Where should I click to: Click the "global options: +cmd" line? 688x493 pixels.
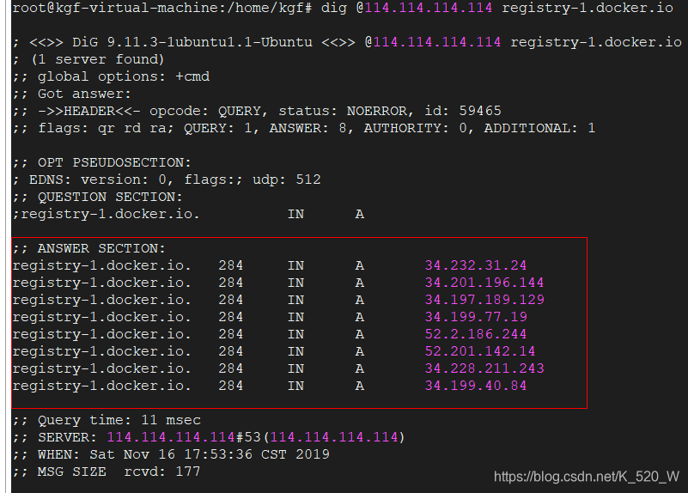111,76
